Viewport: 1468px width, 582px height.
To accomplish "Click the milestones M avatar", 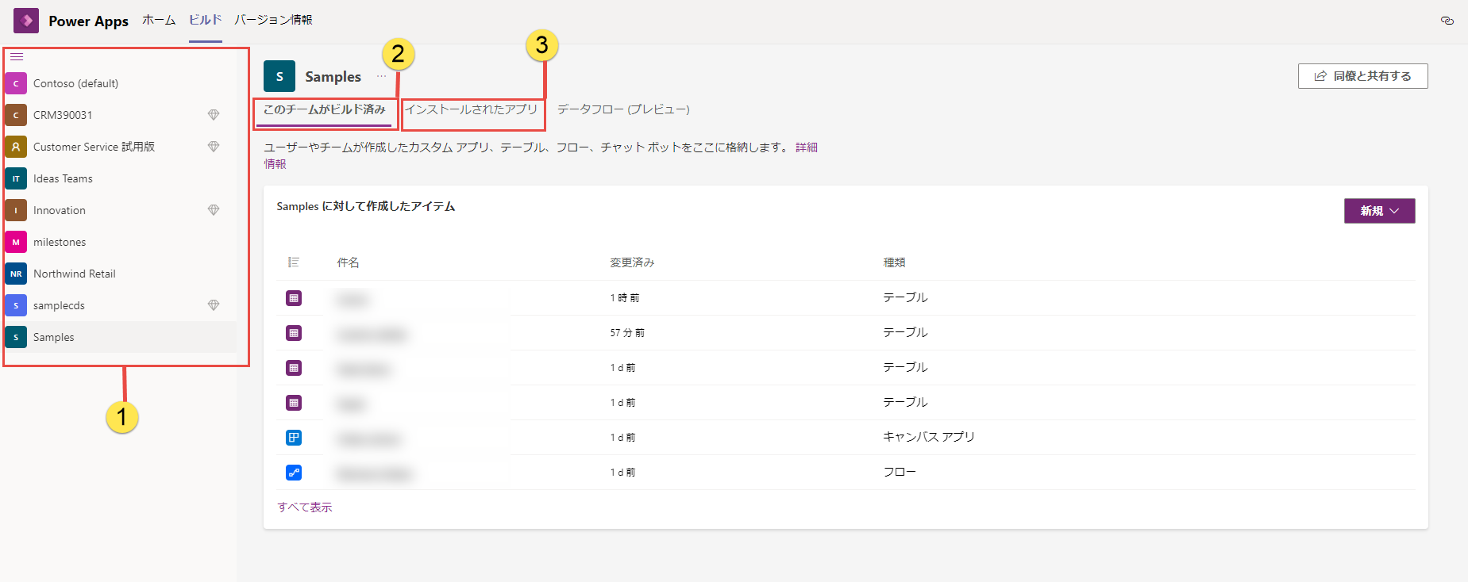I will pos(16,242).
